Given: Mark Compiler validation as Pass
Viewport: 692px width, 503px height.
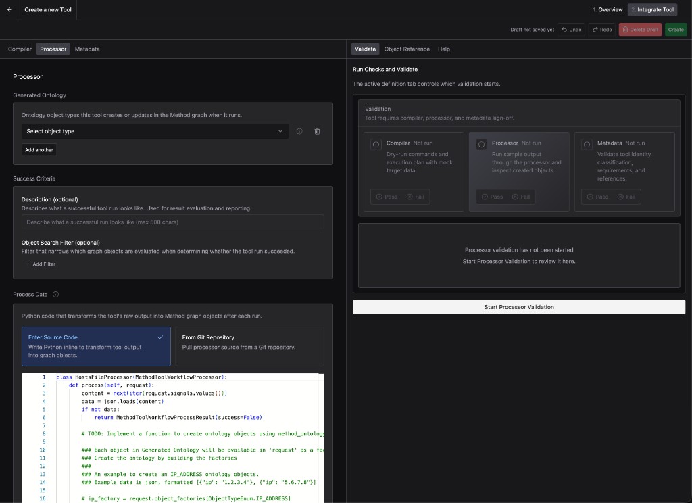Looking at the screenshot, I should pos(387,197).
